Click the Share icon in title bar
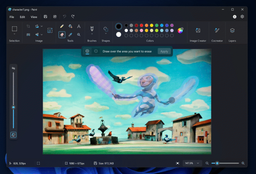Screen dimensions: 256x174 (55, 17)
